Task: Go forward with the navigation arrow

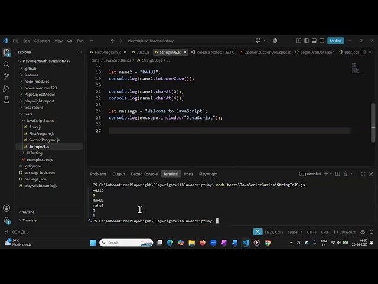Action: (x=120, y=41)
